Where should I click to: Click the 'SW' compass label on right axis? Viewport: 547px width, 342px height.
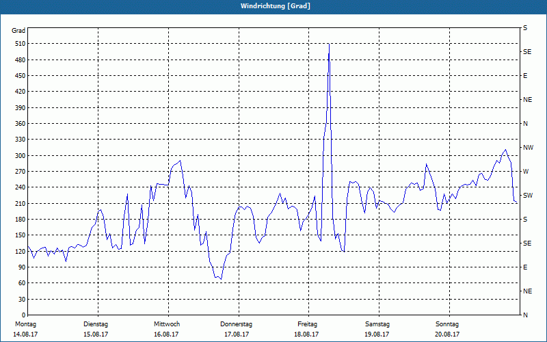[528, 196]
